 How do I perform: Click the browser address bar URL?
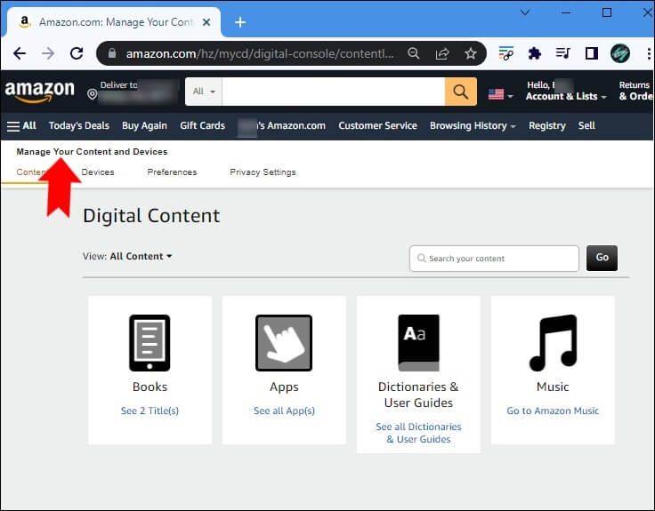coord(260,53)
